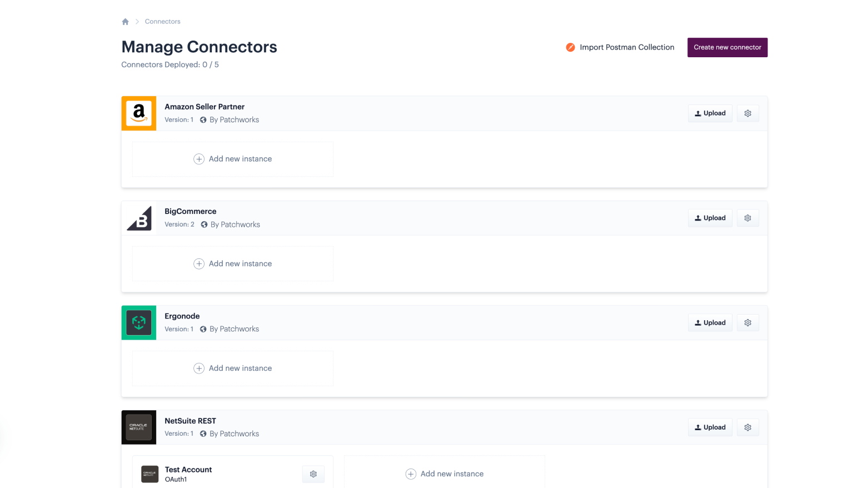Click Import Postman Collection link

point(620,47)
